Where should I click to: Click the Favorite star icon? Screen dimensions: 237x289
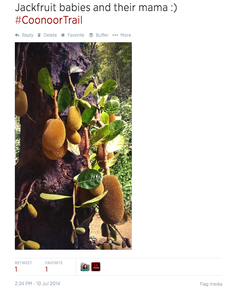tap(63, 35)
